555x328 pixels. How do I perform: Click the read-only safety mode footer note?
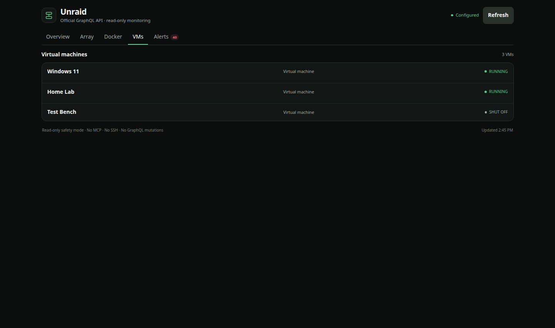[103, 130]
